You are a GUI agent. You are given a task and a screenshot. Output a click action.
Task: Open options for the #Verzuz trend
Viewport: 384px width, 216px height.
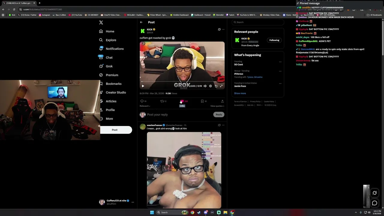(x=280, y=71)
